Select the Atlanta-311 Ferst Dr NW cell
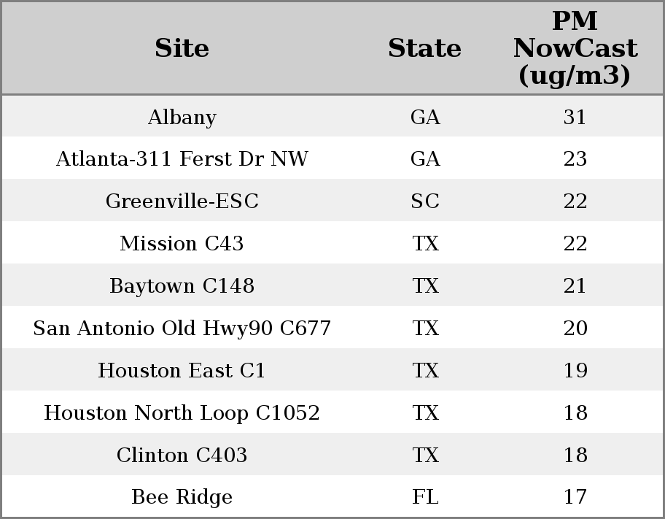 pyautogui.click(x=182, y=159)
